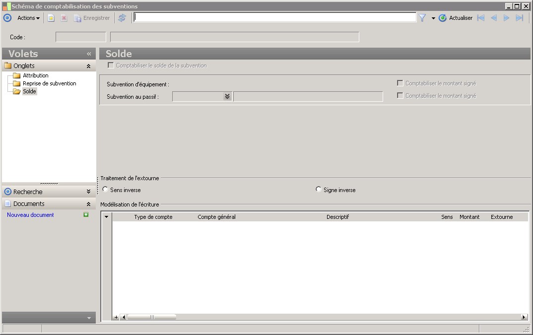Click the Descriptif column header
This screenshot has width=533, height=335.
[337, 217]
